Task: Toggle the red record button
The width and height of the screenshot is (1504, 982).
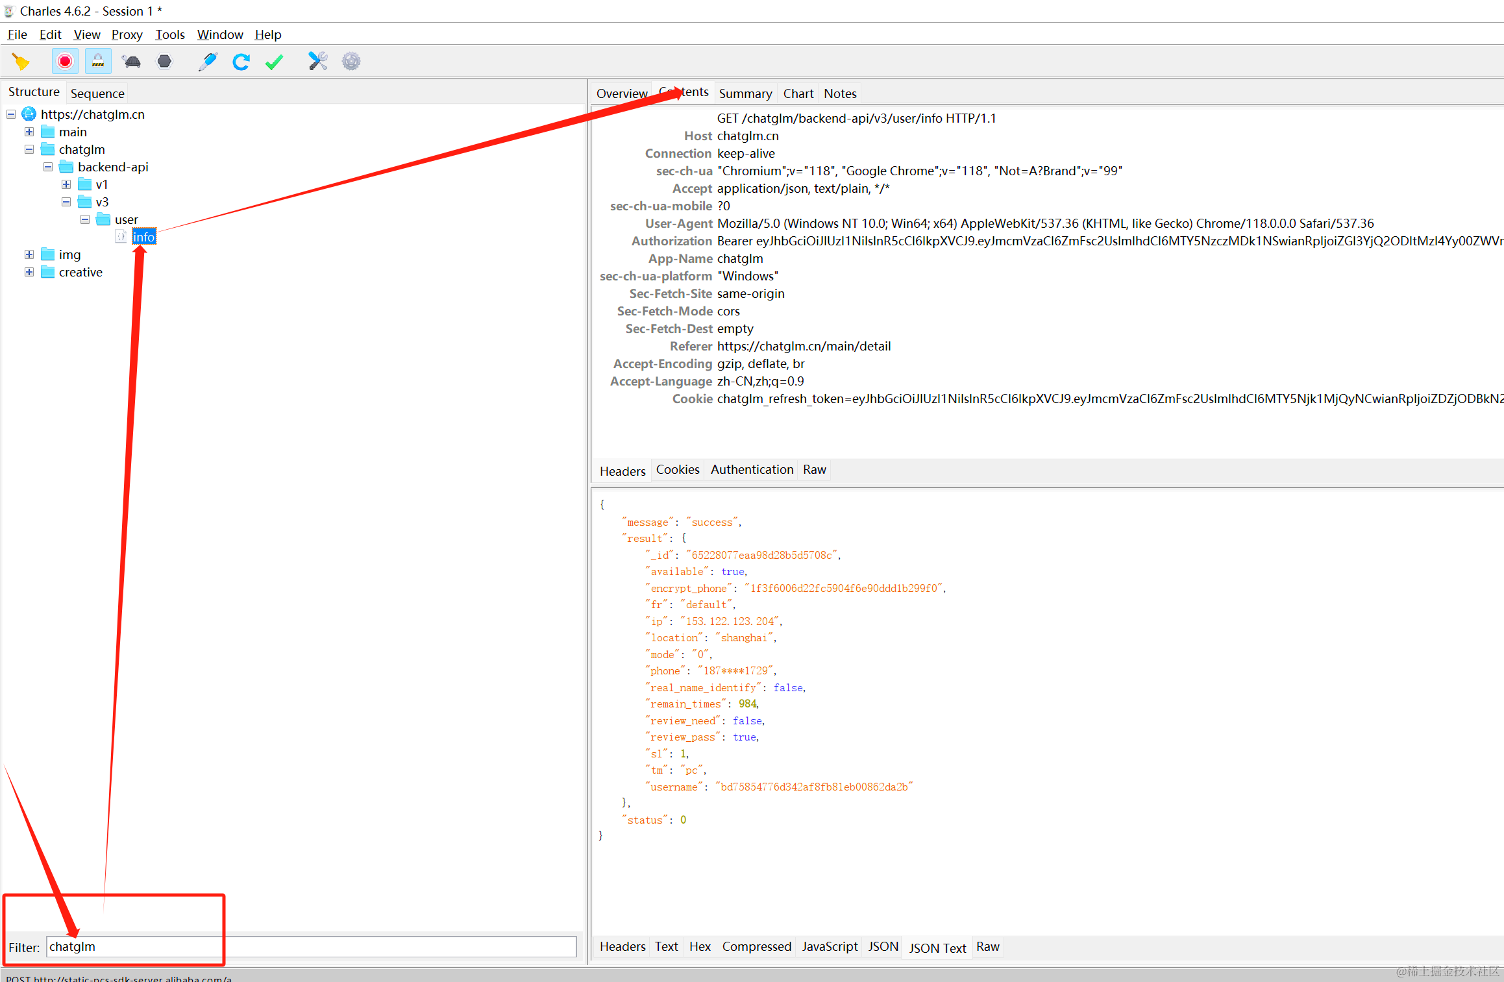Action: (65, 62)
